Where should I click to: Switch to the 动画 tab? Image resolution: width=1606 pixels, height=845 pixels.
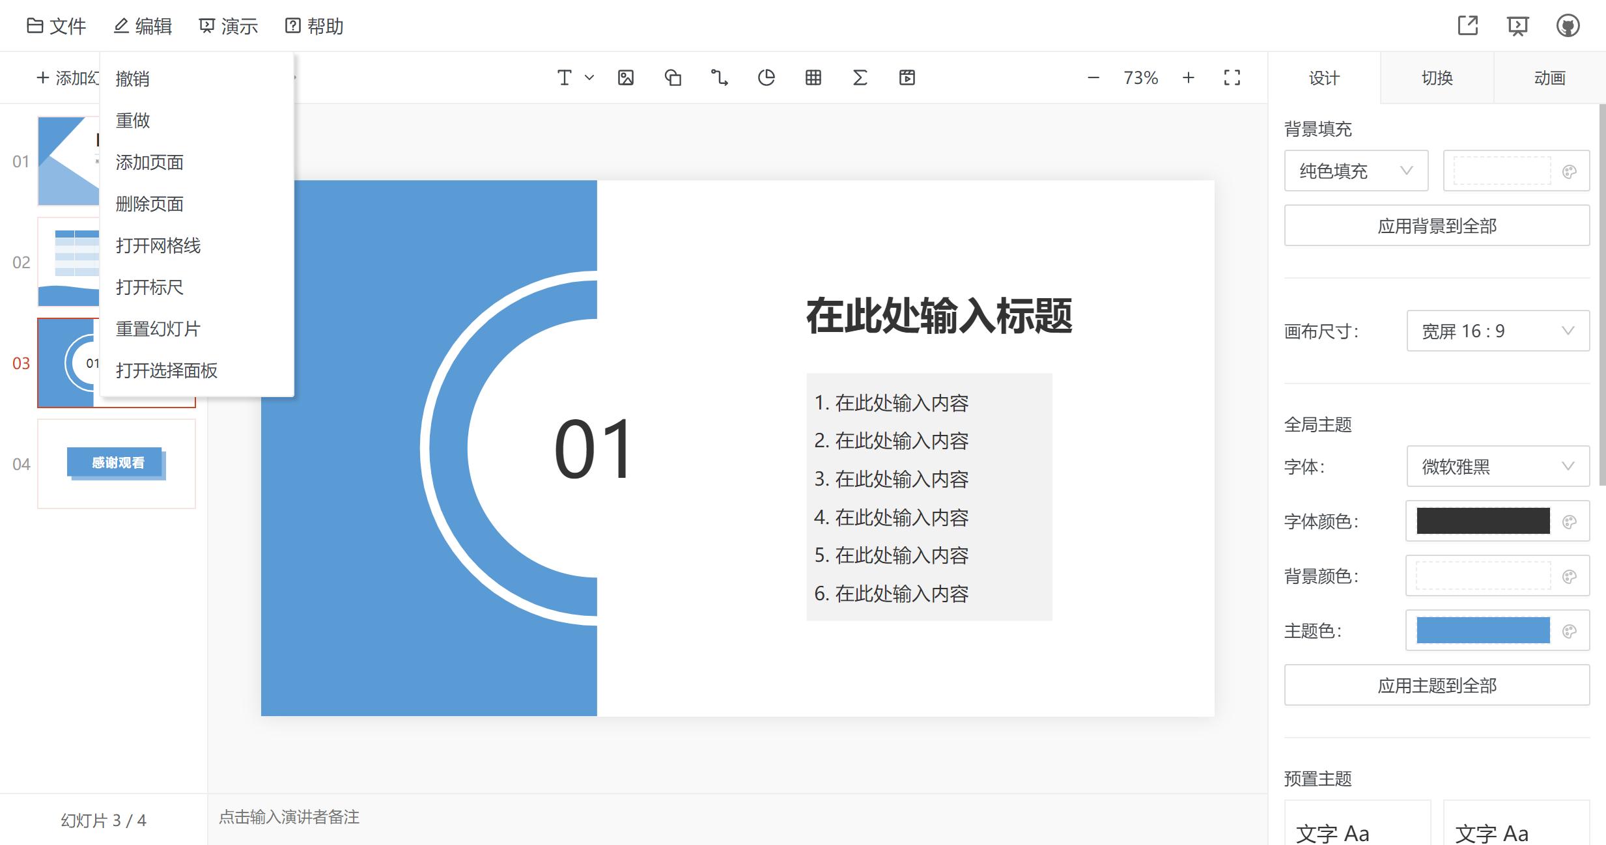coord(1549,77)
